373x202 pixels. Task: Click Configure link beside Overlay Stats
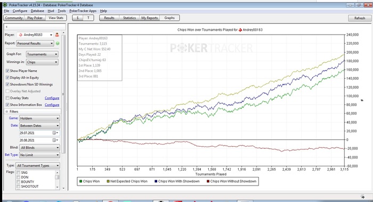coord(52,98)
